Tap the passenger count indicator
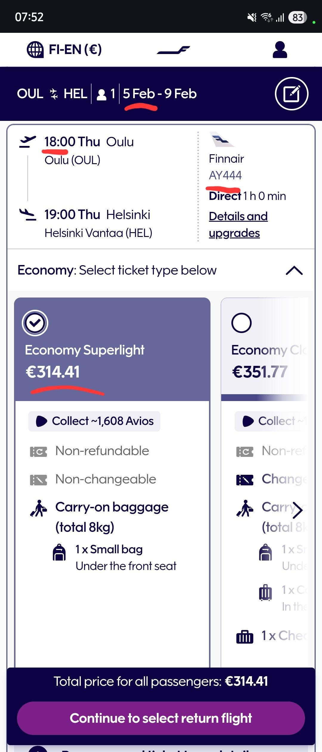 (x=106, y=94)
